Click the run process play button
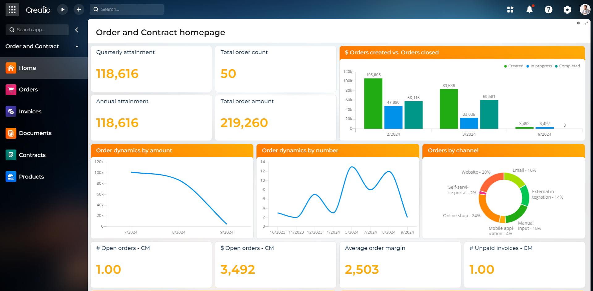Image resolution: width=593 pixels, height=291 pixels. 62,9
